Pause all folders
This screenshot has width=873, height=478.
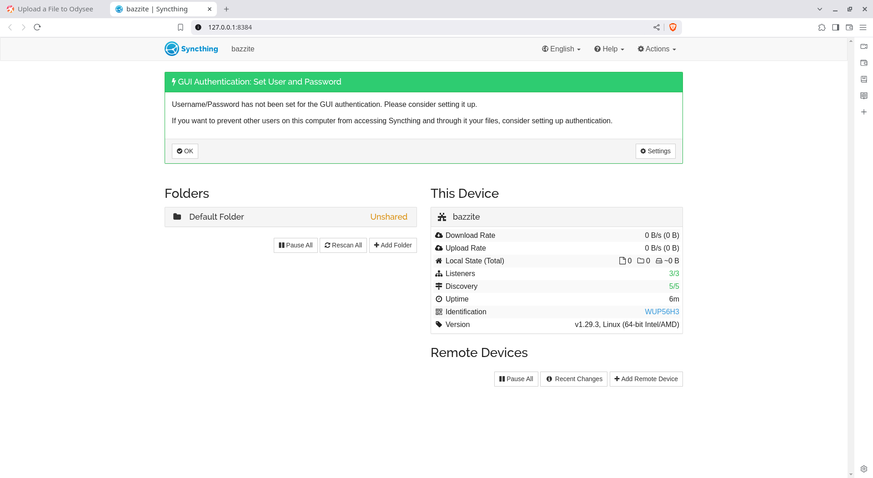tap(296, 245)
